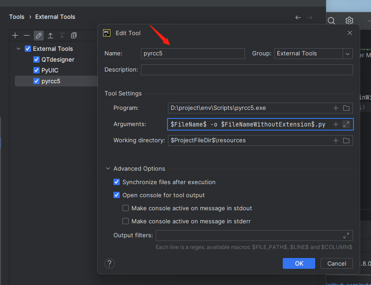Viewport: 371px width, 285px height.
Task: Click the Remove tool minus icon
Action: click(27, 35)
